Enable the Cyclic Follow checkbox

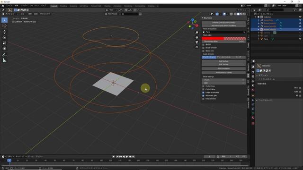pyautogui.click(x=203, y=89)
